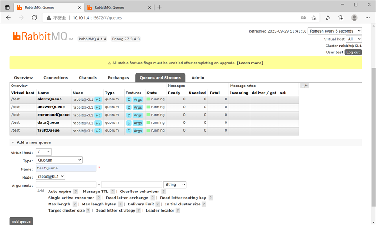Open the browser collections icon

click(341, 17)
